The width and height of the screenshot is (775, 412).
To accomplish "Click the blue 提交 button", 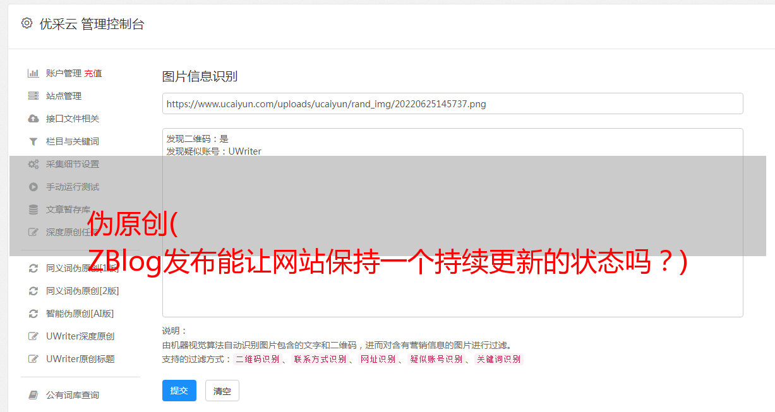I will point(179,391).
